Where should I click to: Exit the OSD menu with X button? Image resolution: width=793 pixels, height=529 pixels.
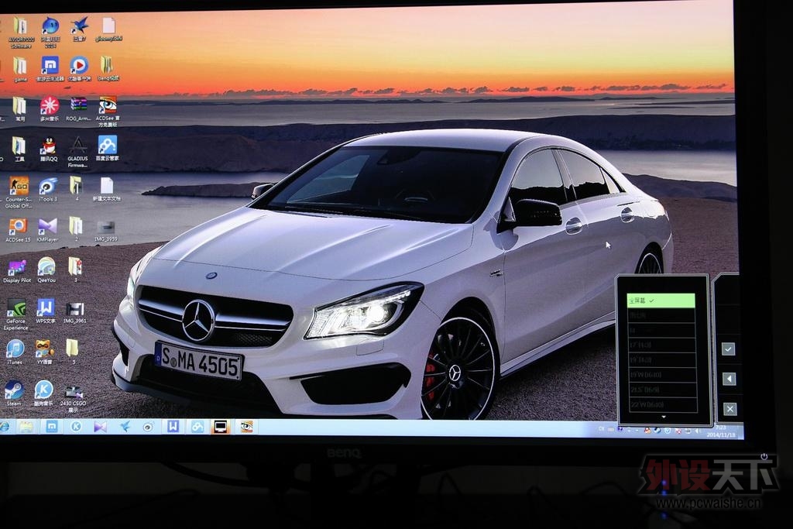point(729,409)
